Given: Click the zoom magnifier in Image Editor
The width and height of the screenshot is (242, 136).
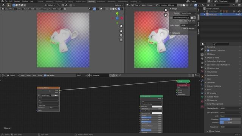Looking at the screenshot, I should 166,10.
